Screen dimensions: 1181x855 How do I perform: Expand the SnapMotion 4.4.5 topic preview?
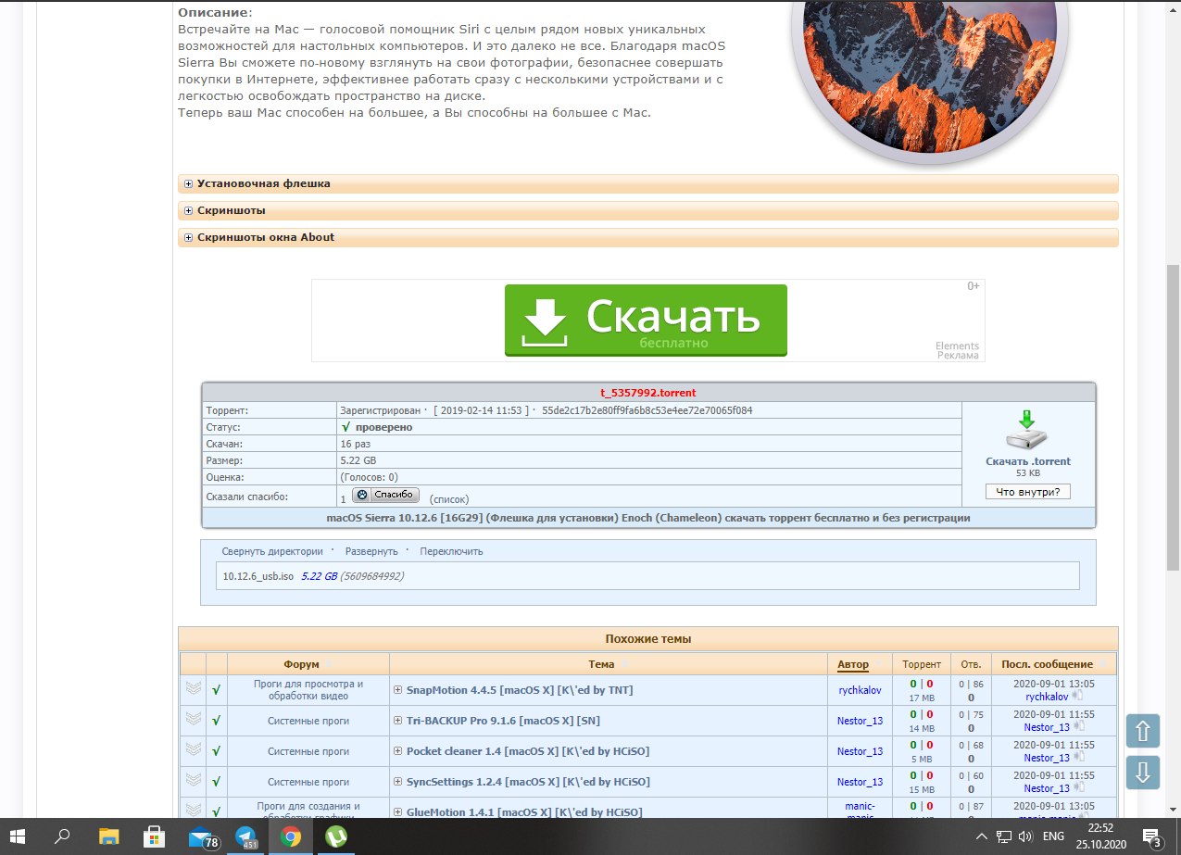pos(398,690)
